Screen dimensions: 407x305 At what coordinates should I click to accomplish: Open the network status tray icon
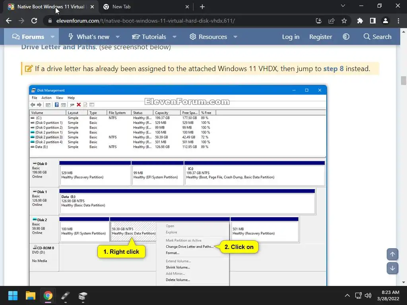359,295
